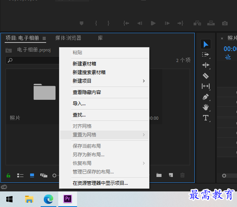Open File Explorer from the taskbar
This screenshot has width=237, height=207.
pos(29,199)
